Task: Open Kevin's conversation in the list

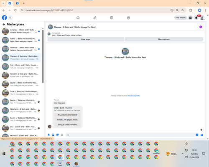Action: click(21, 119)
